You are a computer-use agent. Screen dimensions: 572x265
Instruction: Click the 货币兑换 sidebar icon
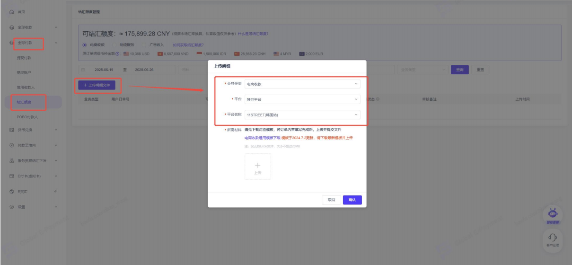[11, 130]
